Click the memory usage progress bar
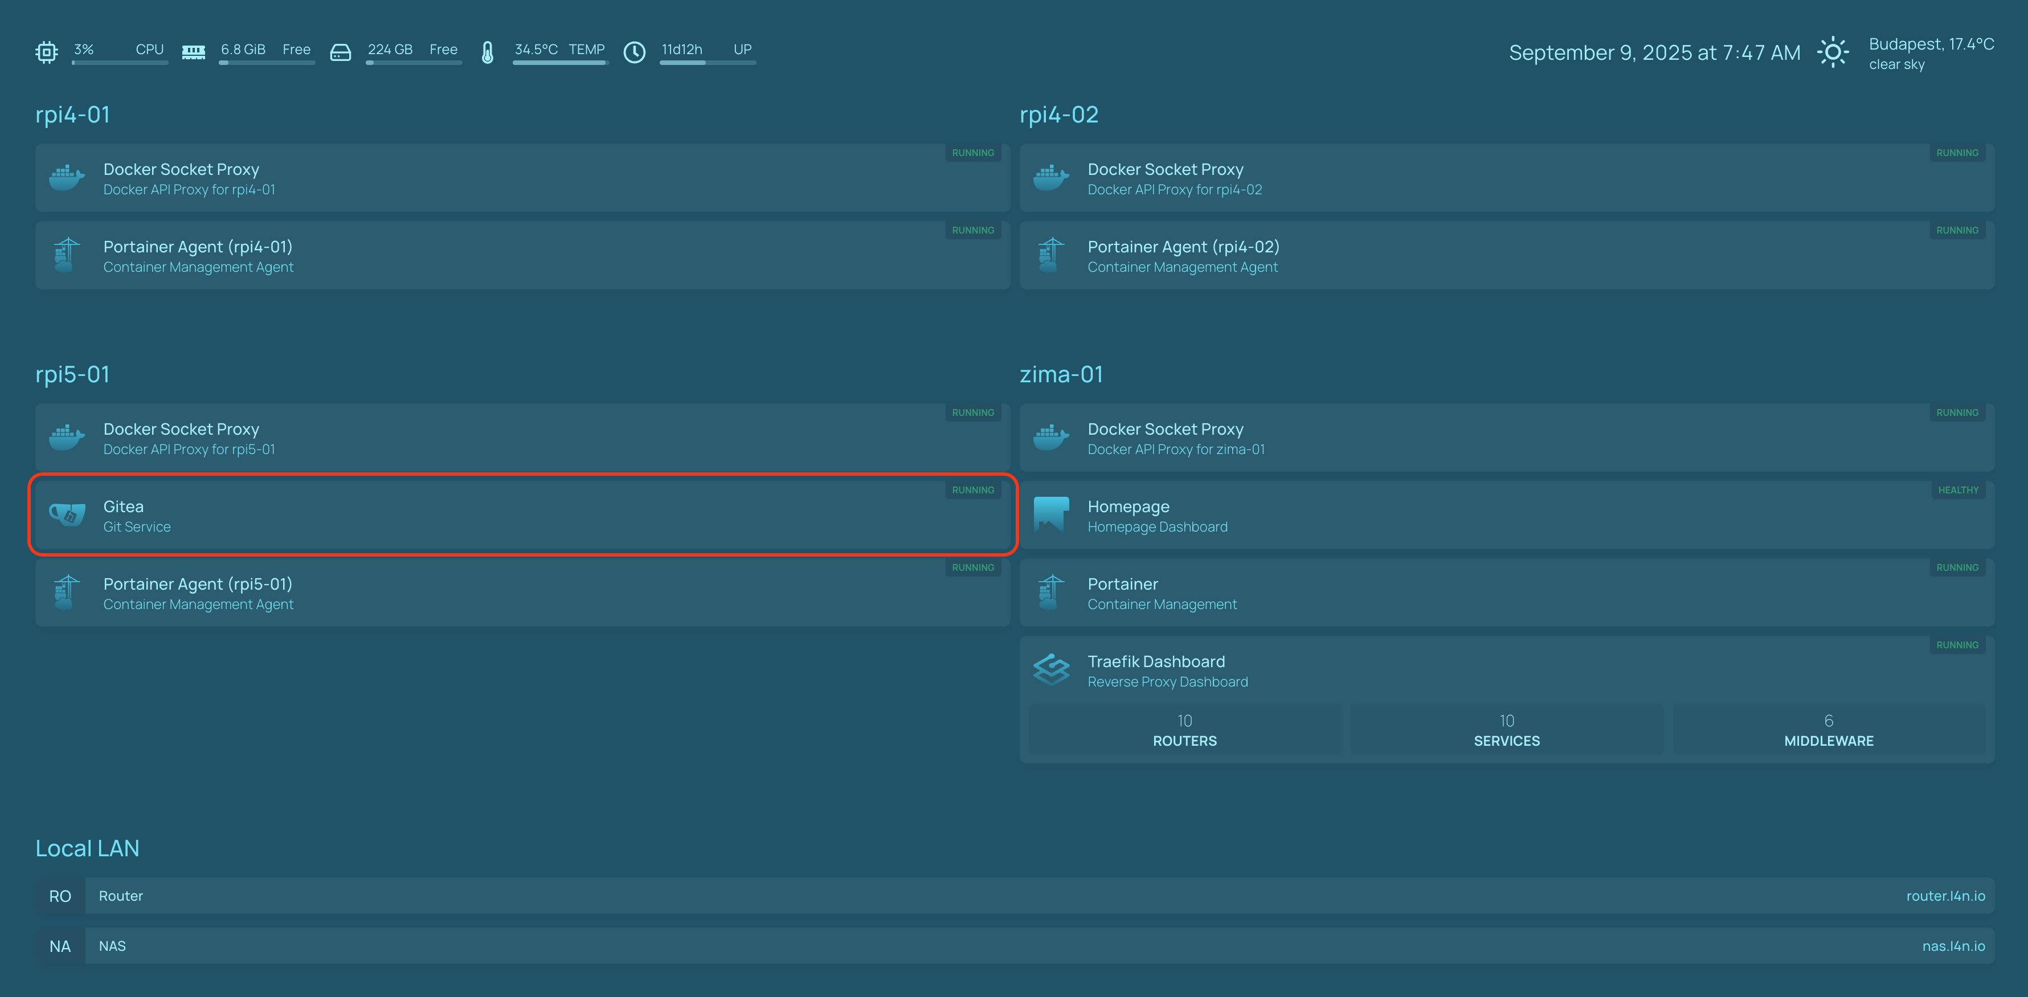The image size is (2028, 997). 267,63
